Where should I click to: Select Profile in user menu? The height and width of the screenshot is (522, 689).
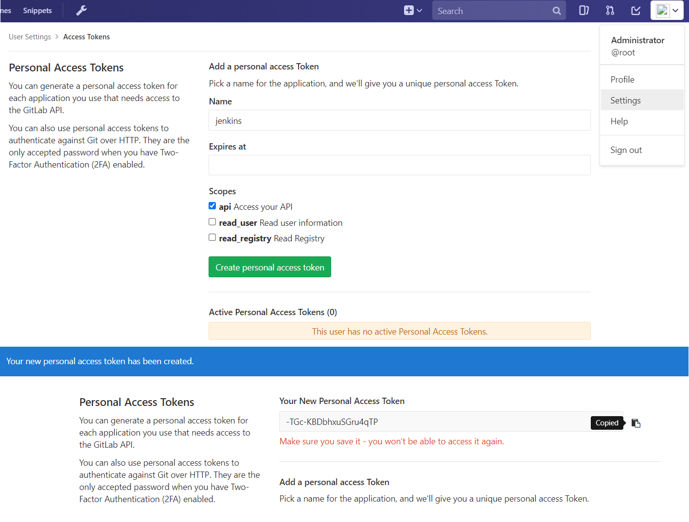tap(642, 79)
